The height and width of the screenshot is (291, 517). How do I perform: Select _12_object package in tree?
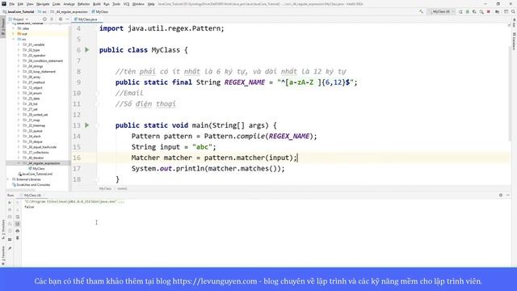[32, 88]
